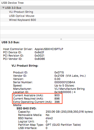Collapse the USB 3.0 Bus disclosure triangle
The height and width of the screenshot is (130, 94).
(x=3, y=8)
